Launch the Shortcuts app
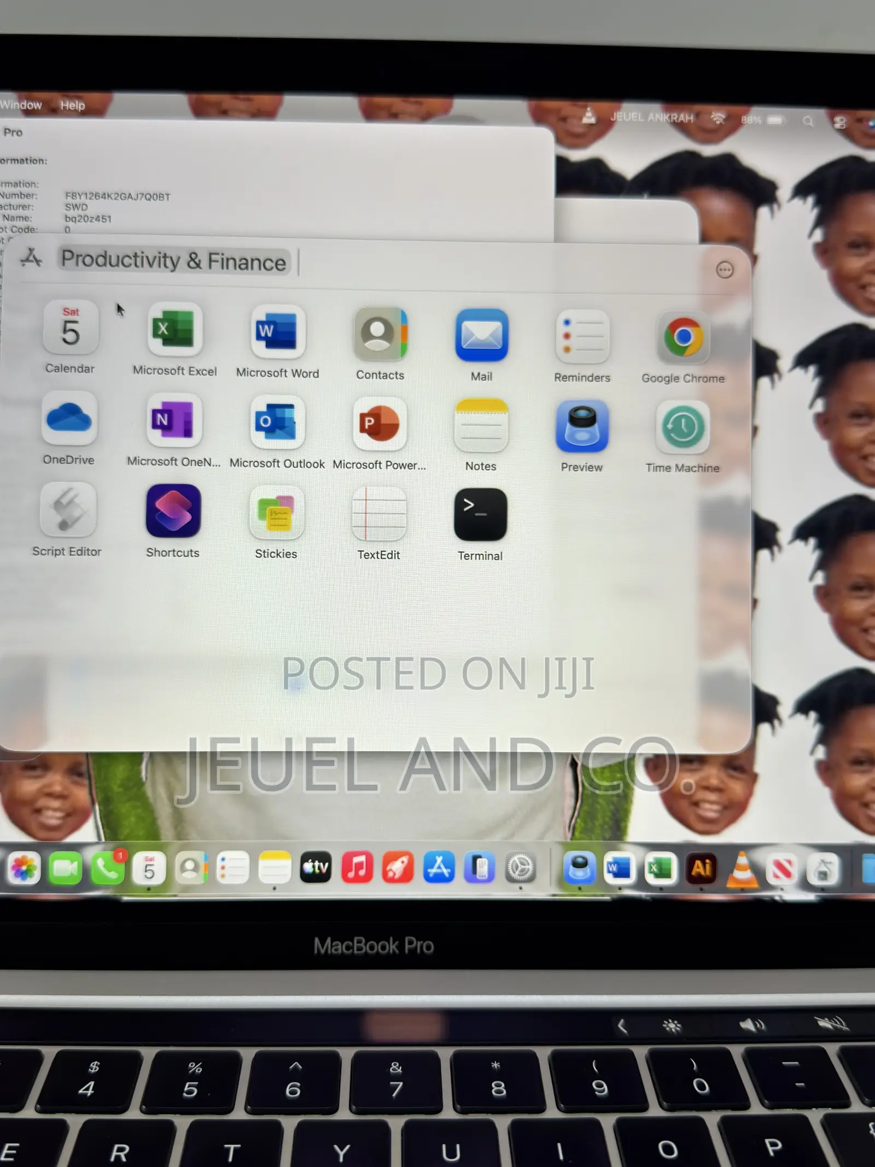The height and width of the screenshot is (1167, 875). pyautogui.click(x=173, y=511)
